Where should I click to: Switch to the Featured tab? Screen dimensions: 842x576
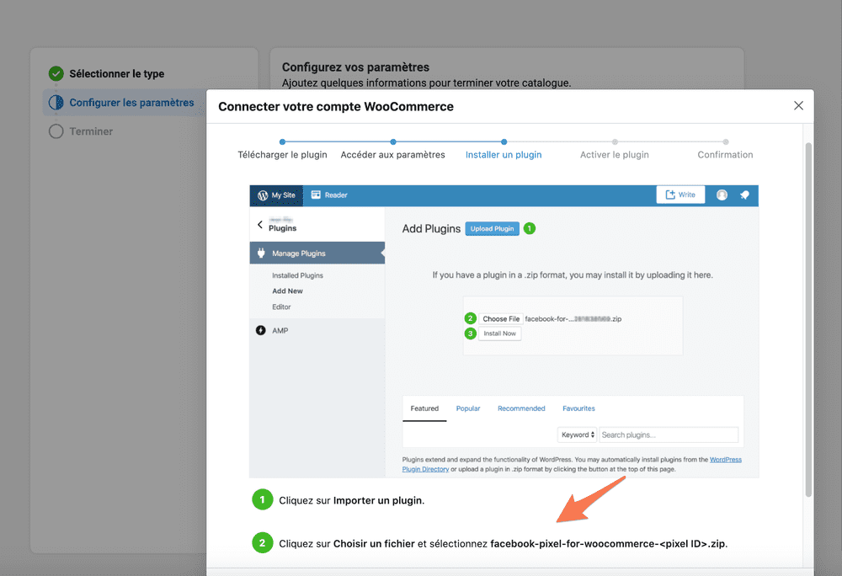pyautogui.click(x=424, y=408)
